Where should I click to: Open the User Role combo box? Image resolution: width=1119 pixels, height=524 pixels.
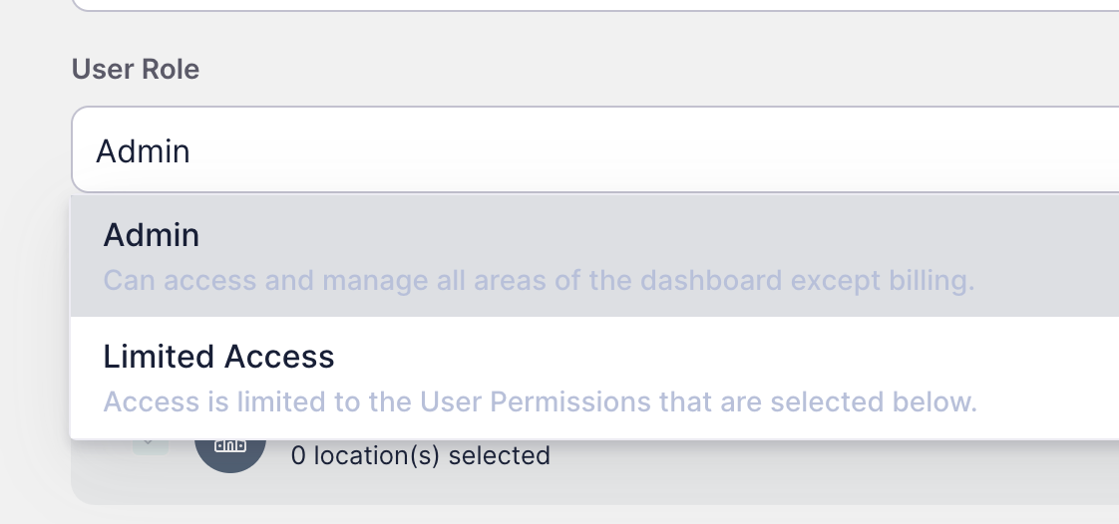click(x=595, y=149)
